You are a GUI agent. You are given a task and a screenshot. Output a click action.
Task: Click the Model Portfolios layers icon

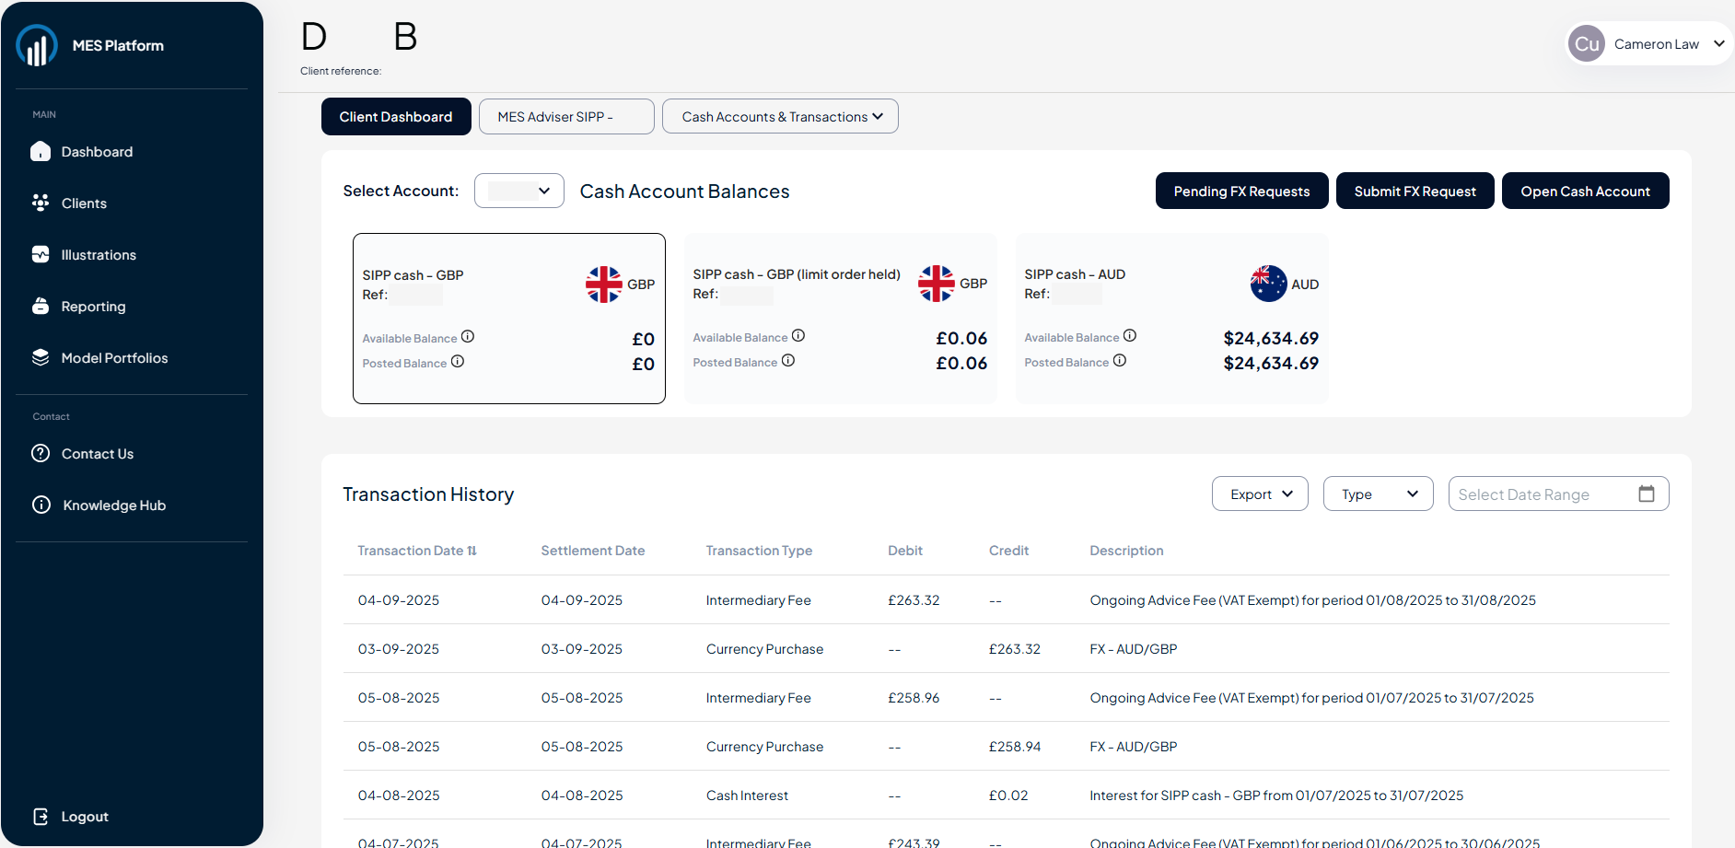(x=41, y=358)
